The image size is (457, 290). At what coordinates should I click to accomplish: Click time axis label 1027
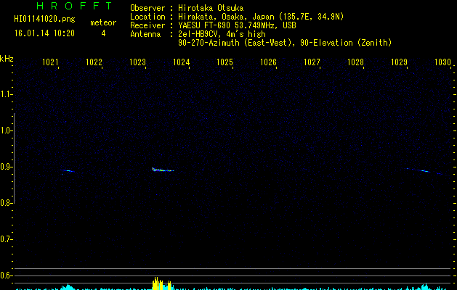(312, 62)
